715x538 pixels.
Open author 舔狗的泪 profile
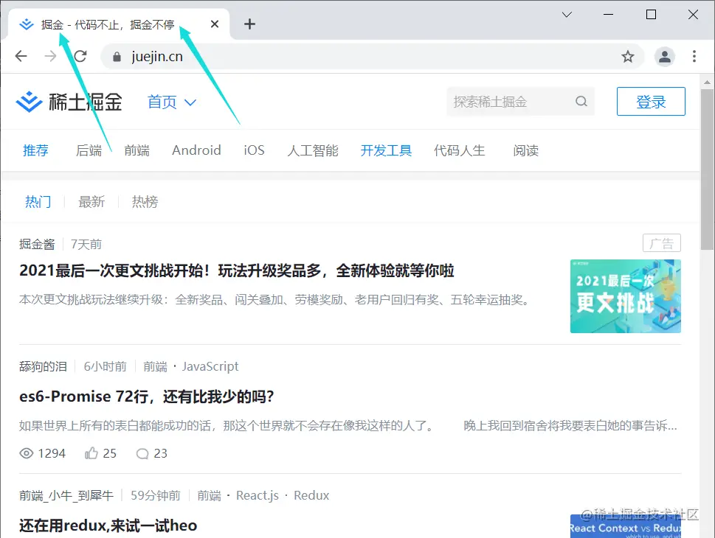43,366
